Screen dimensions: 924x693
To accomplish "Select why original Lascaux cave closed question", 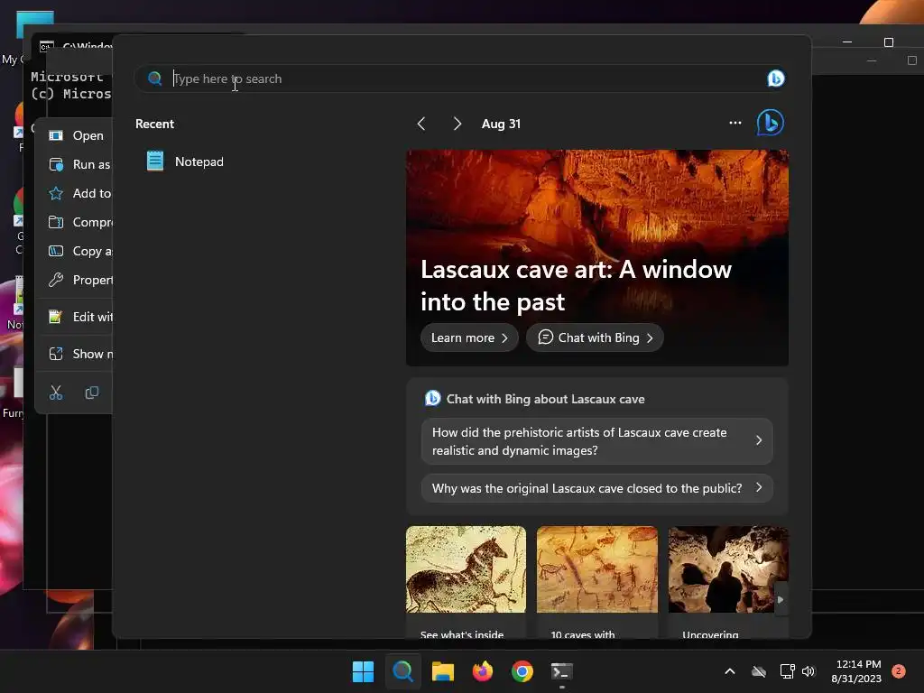I will click(597, 488).
